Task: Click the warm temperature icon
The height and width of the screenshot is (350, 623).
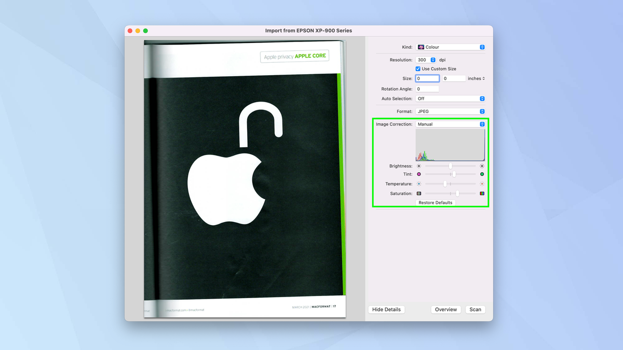Action: click(x=481, y=184)
